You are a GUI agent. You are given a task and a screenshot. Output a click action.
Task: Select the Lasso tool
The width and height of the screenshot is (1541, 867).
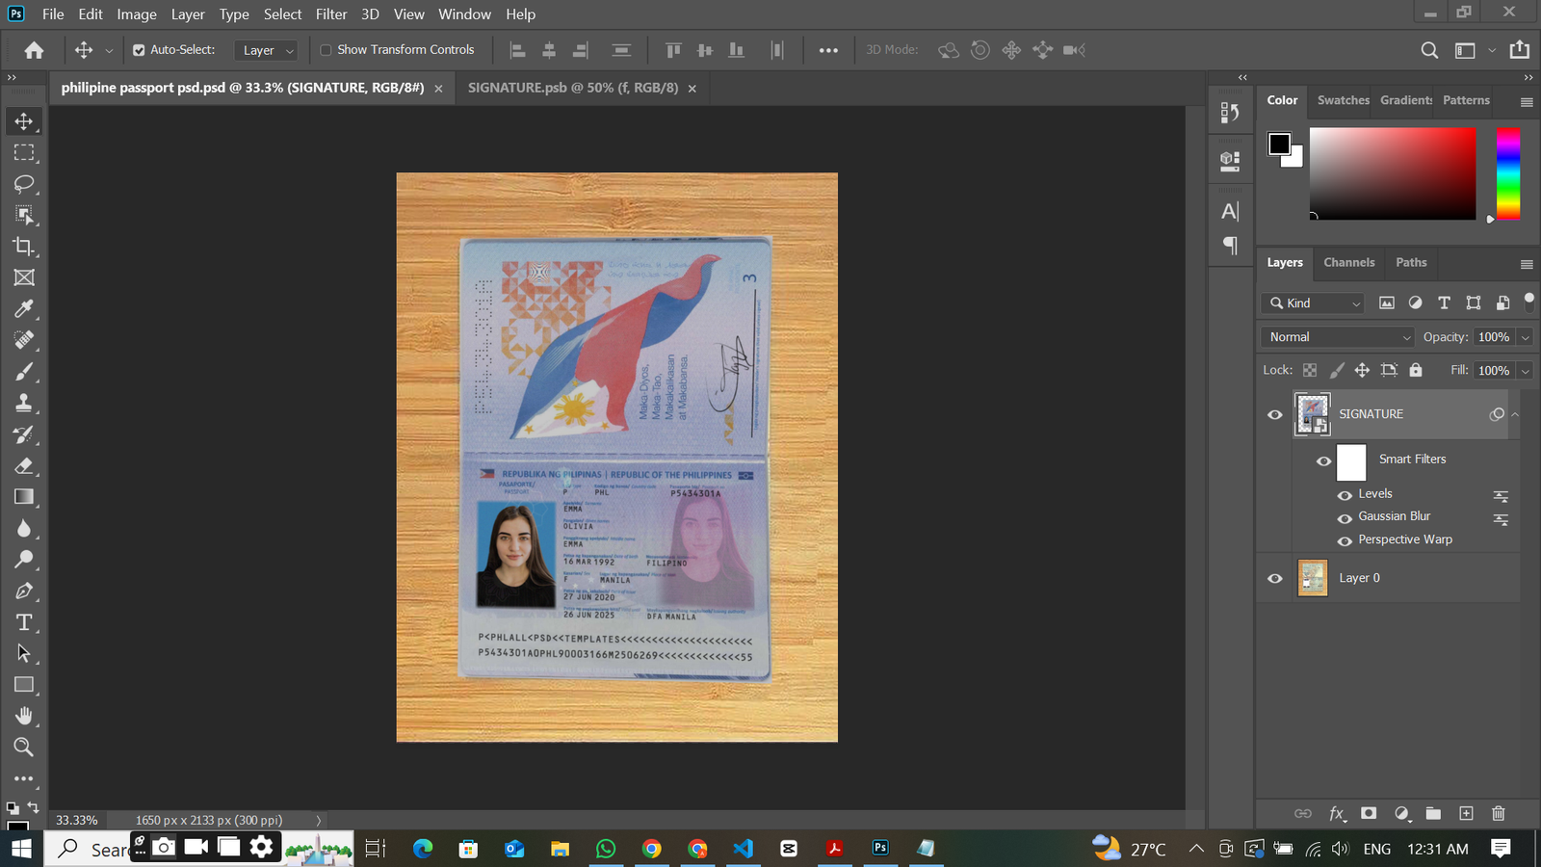[x=24, y=184]
